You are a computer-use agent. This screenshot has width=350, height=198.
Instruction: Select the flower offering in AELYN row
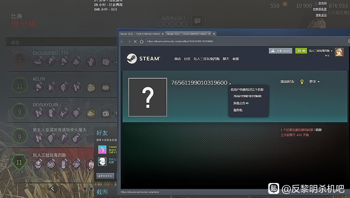[x=91, y=88]
